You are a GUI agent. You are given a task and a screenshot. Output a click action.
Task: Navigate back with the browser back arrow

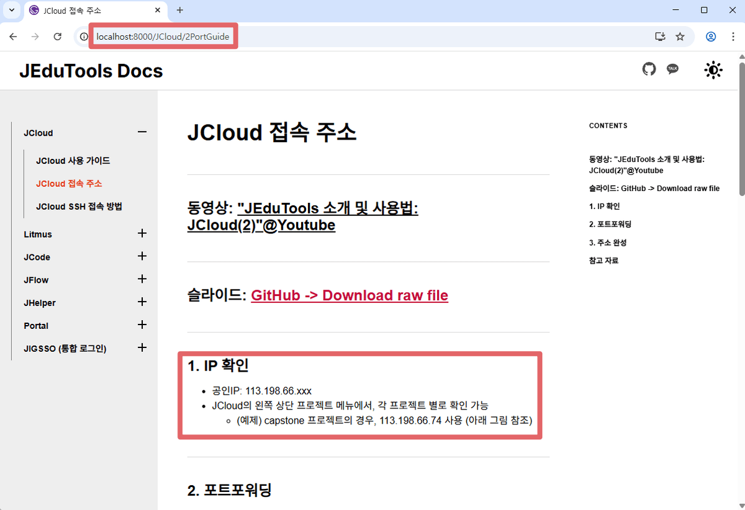pos(12,37)
